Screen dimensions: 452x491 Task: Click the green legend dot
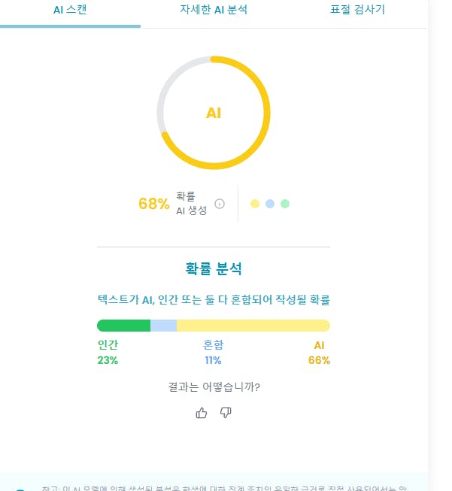tap(285, 204)
